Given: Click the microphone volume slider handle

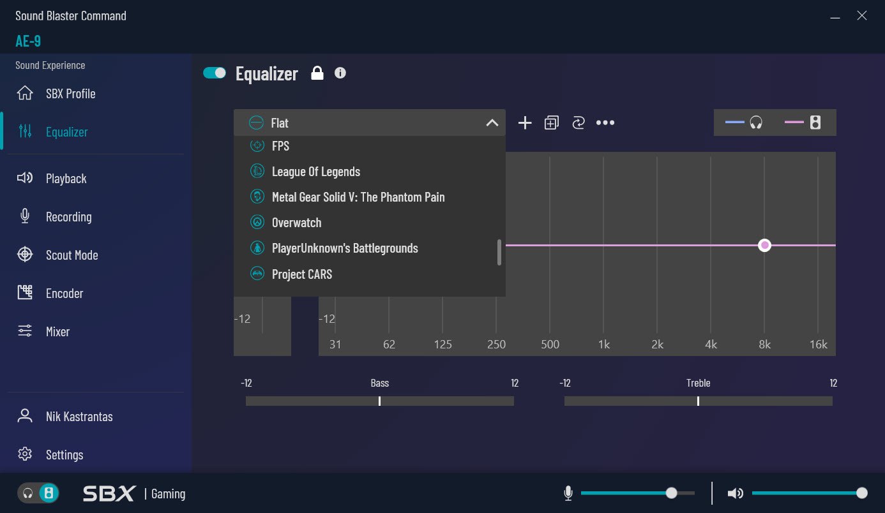Looking at the screenshot, I should coord(671,493).
